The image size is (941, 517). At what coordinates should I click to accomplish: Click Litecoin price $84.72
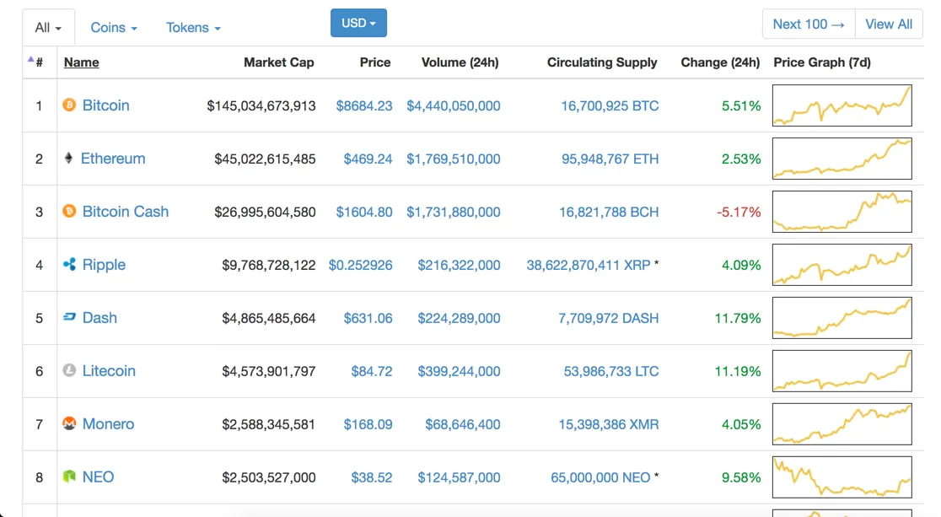coord(372,372)
